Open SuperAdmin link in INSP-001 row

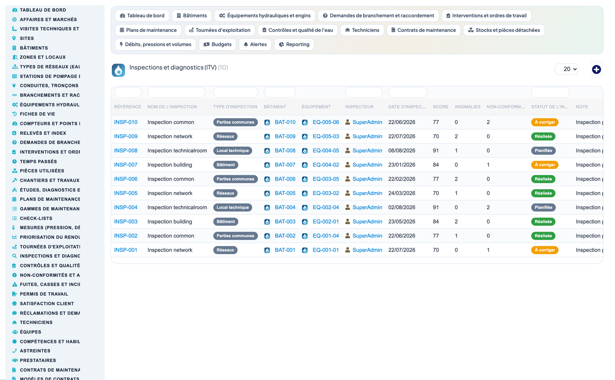coord(367,250)
